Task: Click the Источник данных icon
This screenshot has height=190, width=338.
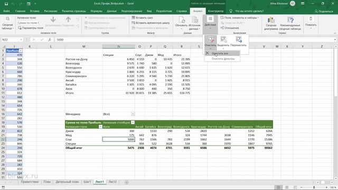Action: coord(195,20)
